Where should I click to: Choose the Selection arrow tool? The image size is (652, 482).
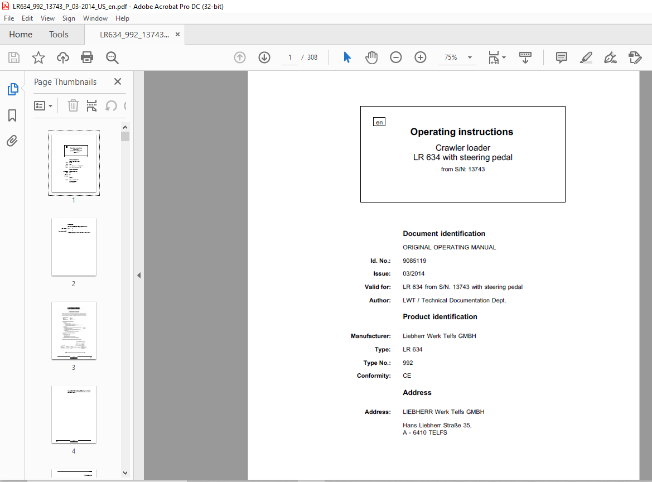(x=347, y=57)
